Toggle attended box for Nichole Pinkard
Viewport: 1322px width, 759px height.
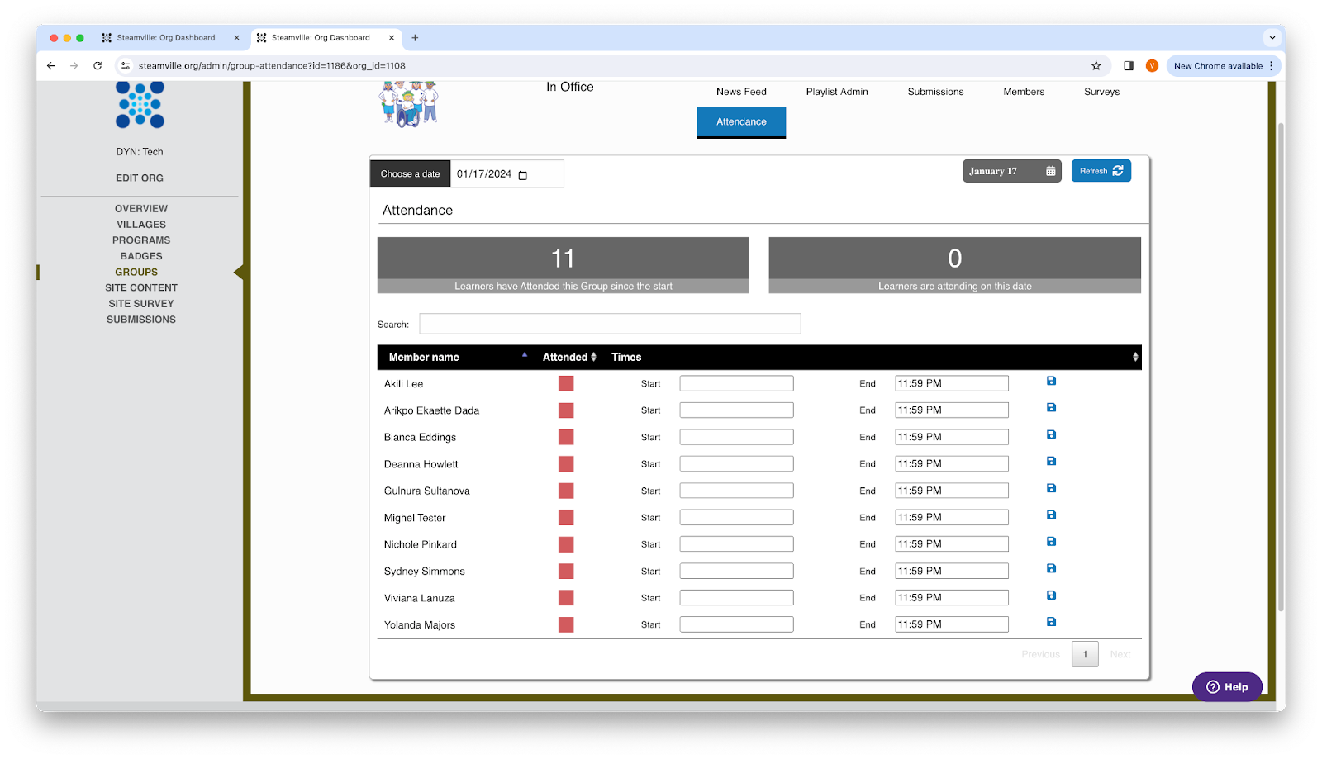point(566,544)
